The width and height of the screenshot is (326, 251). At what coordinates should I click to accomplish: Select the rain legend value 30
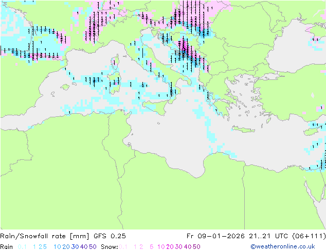75,247
